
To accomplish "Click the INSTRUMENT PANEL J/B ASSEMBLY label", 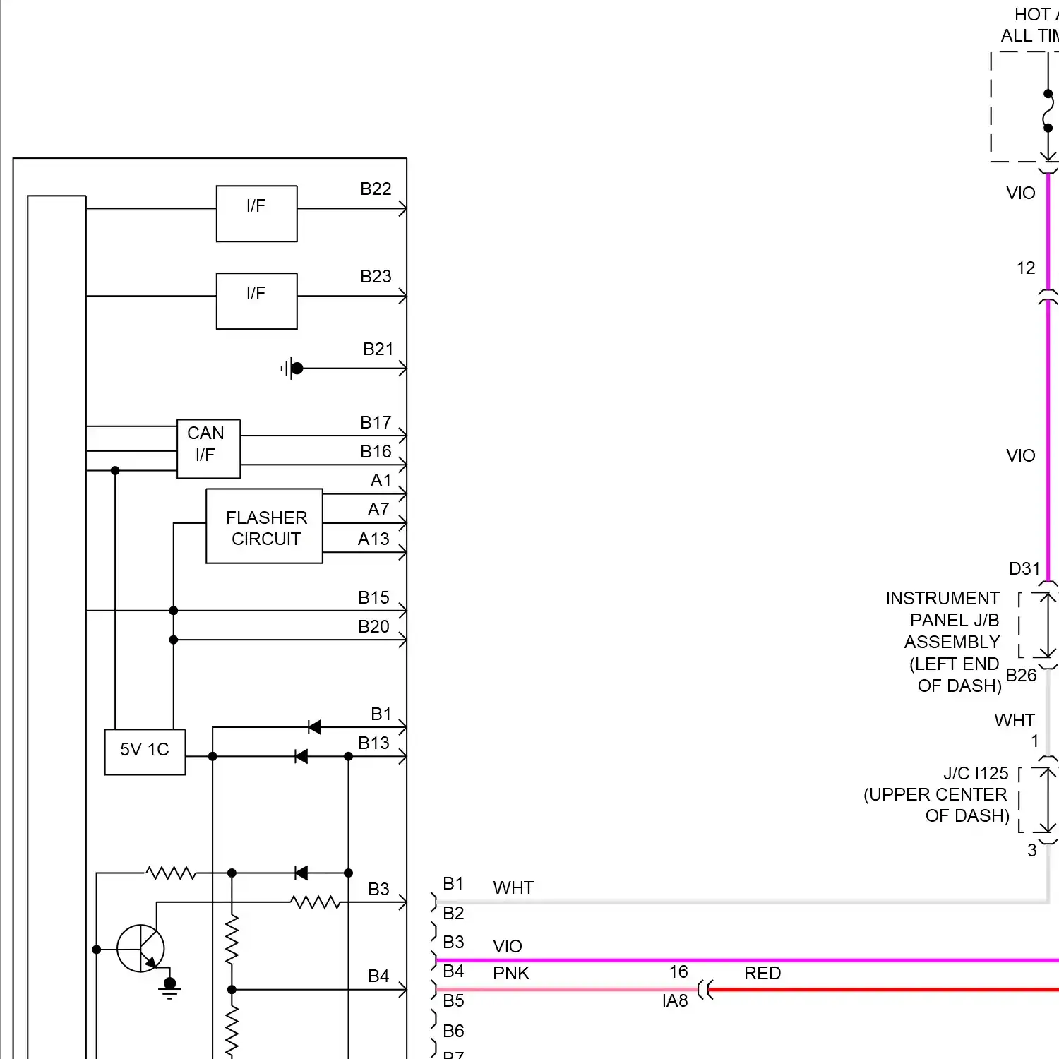I will (943, 642).
